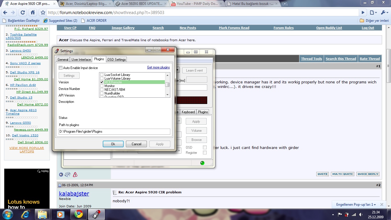Open the Chrome page menu icon
The image size is (391, 220).
(373, 13)
